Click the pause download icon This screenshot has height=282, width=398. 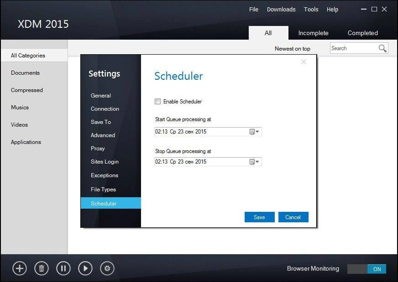pos(63,268)
